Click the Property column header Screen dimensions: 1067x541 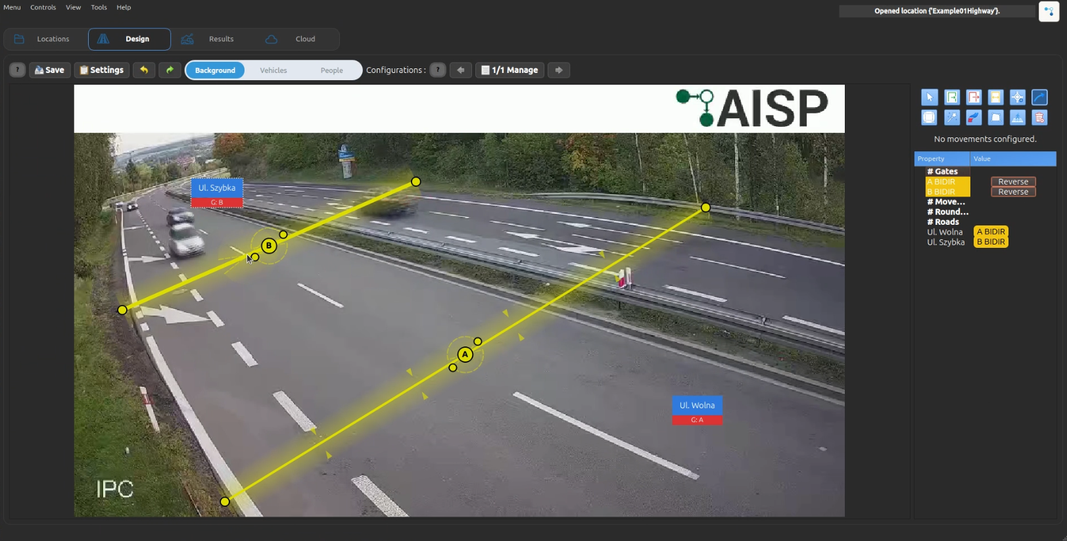941,158
